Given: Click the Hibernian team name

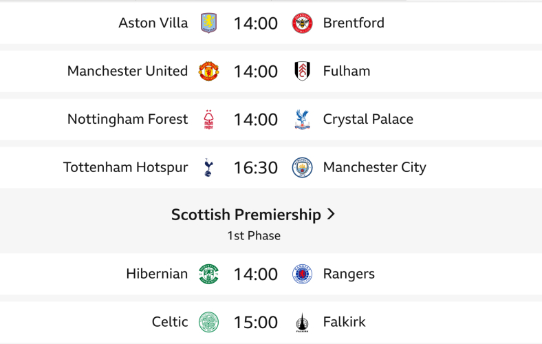Looking at the screenshot, I should [157, 274].
